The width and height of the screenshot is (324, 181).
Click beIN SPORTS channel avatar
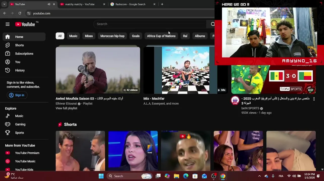(235, 100)
